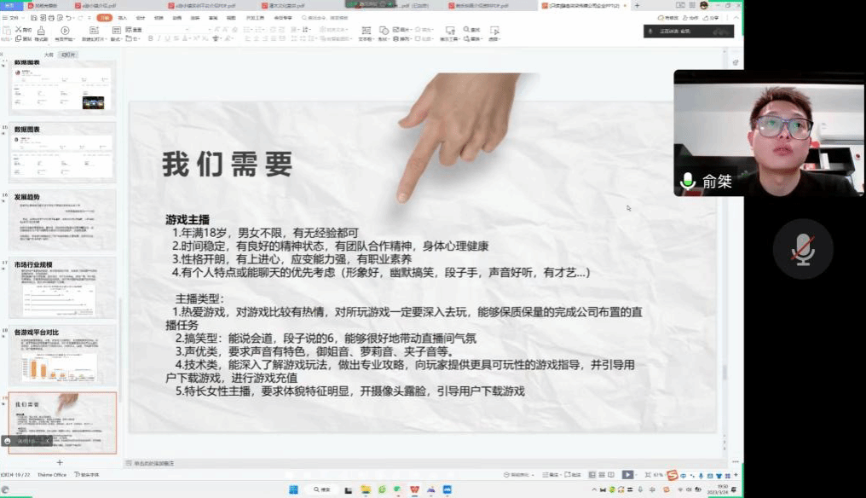Viewport: 866px width, 498px height.
Task: Toggle bold formatting (B)
Action: tap(150, 39)
